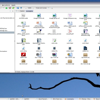The image size is (100, 100).
Task: Switch to the '[aMSN - Info...' taskbar button
Action: 14,99
